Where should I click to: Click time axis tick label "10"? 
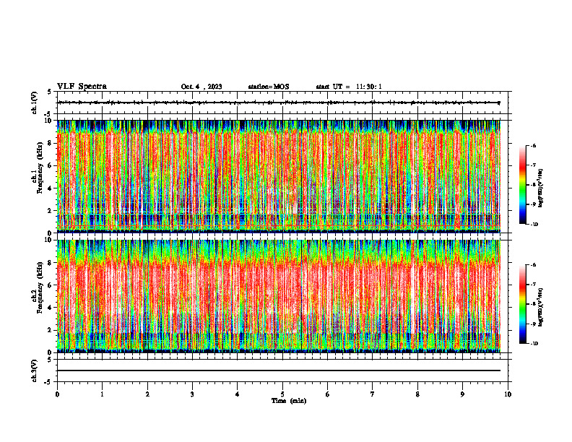coord(508,394)
